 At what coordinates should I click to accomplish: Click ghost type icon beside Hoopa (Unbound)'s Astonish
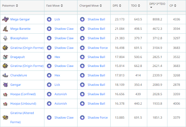[x=49, y=104]
